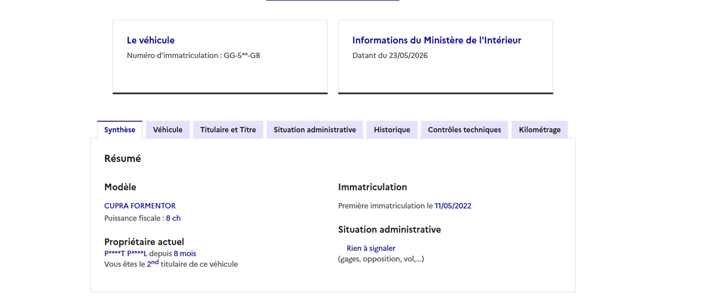Click the 8 ch fiscal power value
Image resolution: width=719 pixels, height=296 pixels.
(x=173, y=218)
